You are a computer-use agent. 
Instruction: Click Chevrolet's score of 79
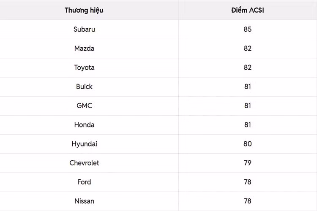click(247, 163)
